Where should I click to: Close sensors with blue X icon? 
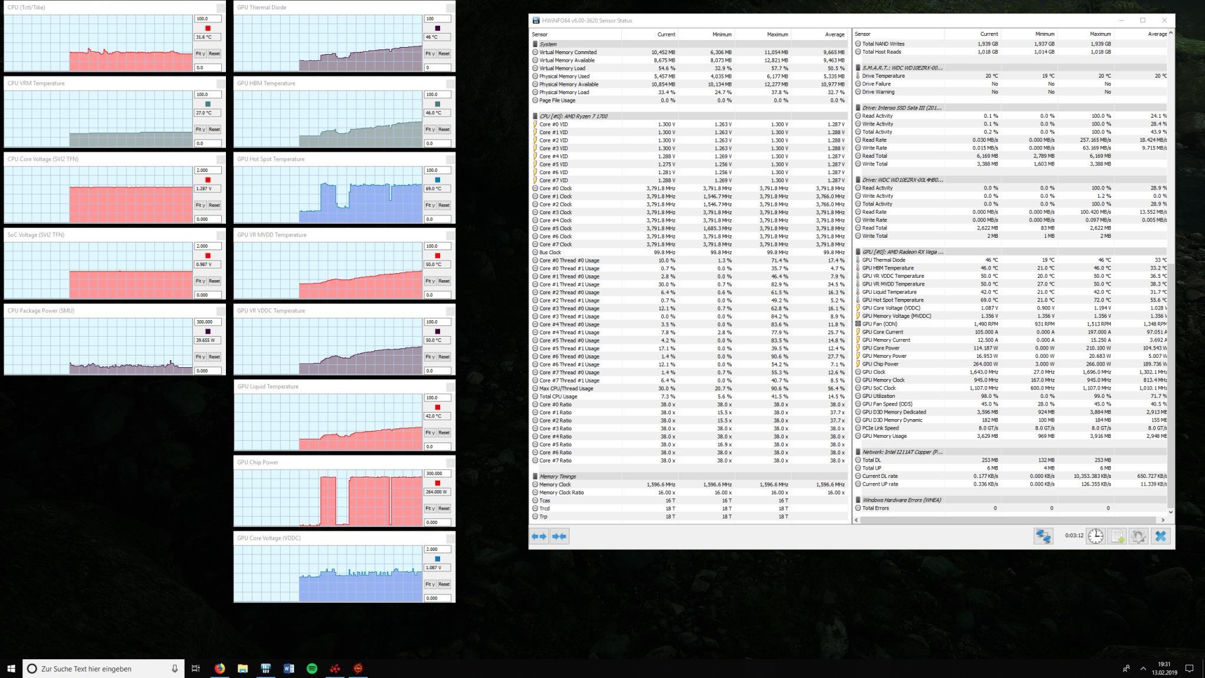(1160, 536)
